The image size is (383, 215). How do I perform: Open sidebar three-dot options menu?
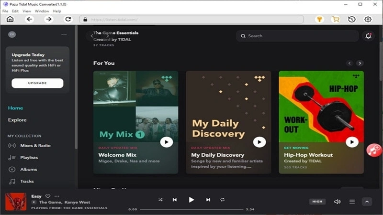64,34
